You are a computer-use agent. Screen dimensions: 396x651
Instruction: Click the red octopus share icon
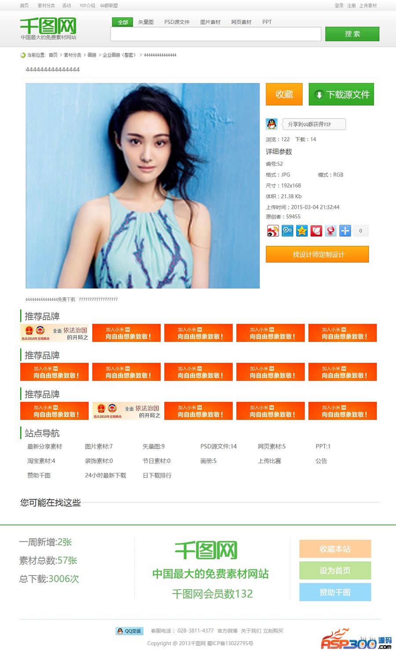click(331, 231)
